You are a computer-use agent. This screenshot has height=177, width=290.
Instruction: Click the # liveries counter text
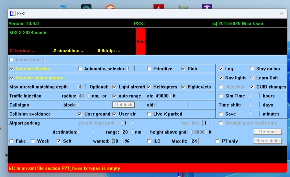[22, 51]
